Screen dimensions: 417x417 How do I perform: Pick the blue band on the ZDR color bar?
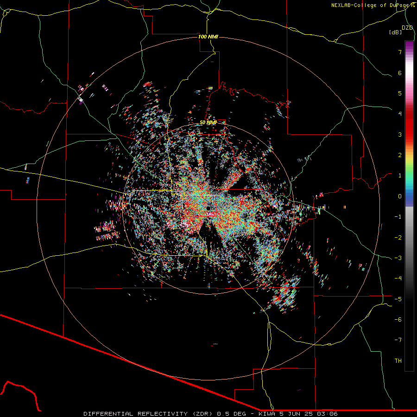click(x=409, y=196)
